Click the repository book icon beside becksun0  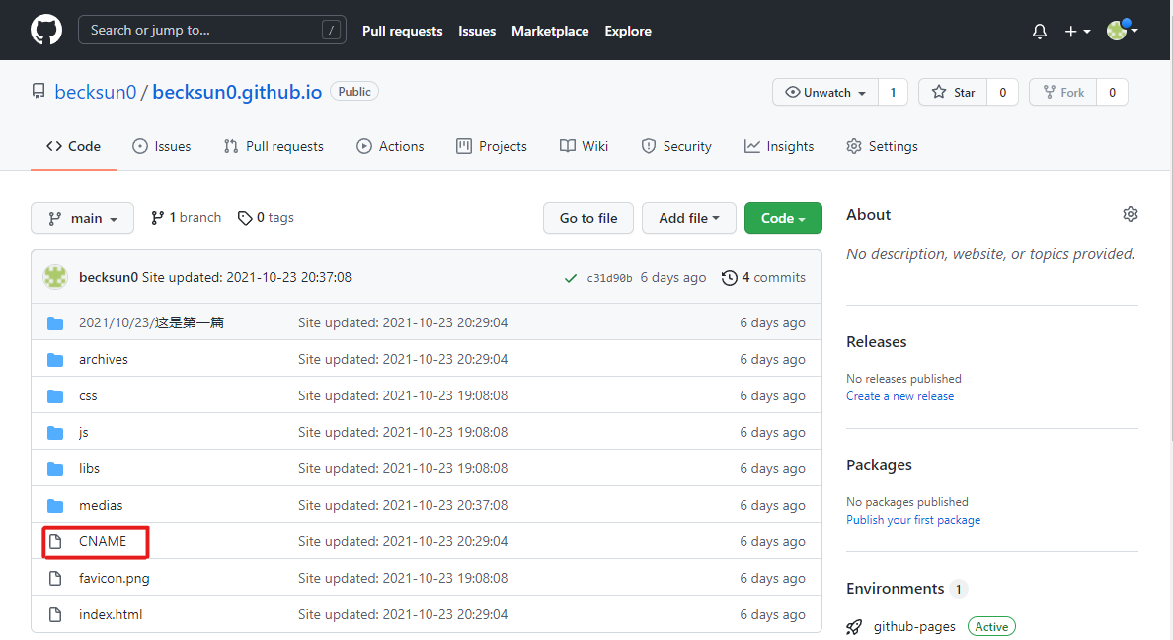tap(39, 91)
